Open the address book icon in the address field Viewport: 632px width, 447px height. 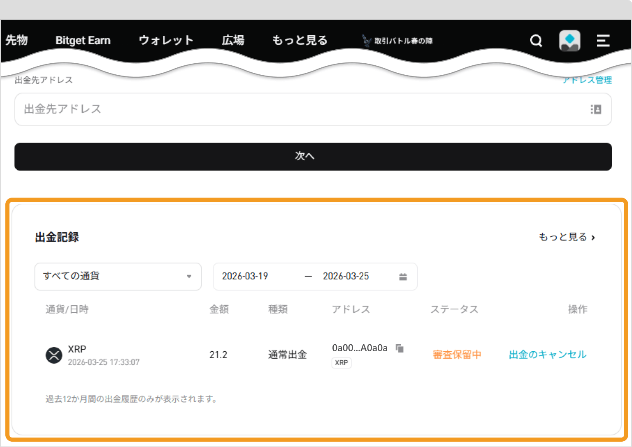[596, 109]
